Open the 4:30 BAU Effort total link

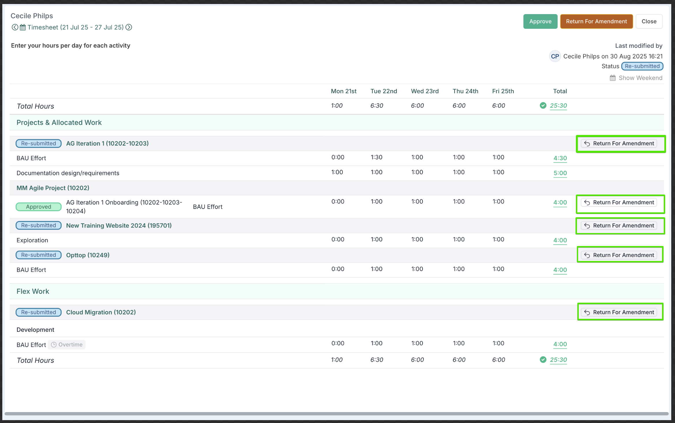coord(560,158)
